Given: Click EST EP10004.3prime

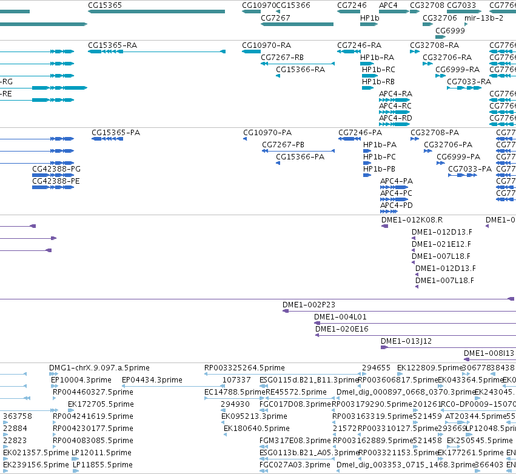Looking at the screenshot, I should 81,380.
